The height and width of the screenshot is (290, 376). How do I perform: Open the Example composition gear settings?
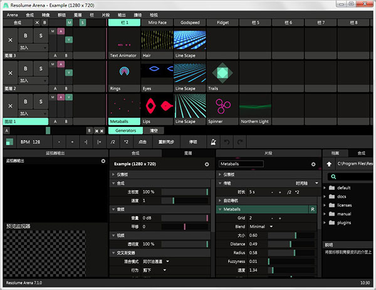[207, 164]
